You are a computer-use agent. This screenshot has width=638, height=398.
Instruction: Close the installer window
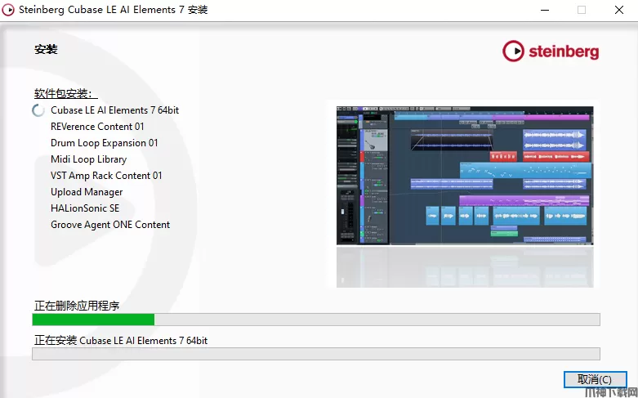tap(619, 10)
